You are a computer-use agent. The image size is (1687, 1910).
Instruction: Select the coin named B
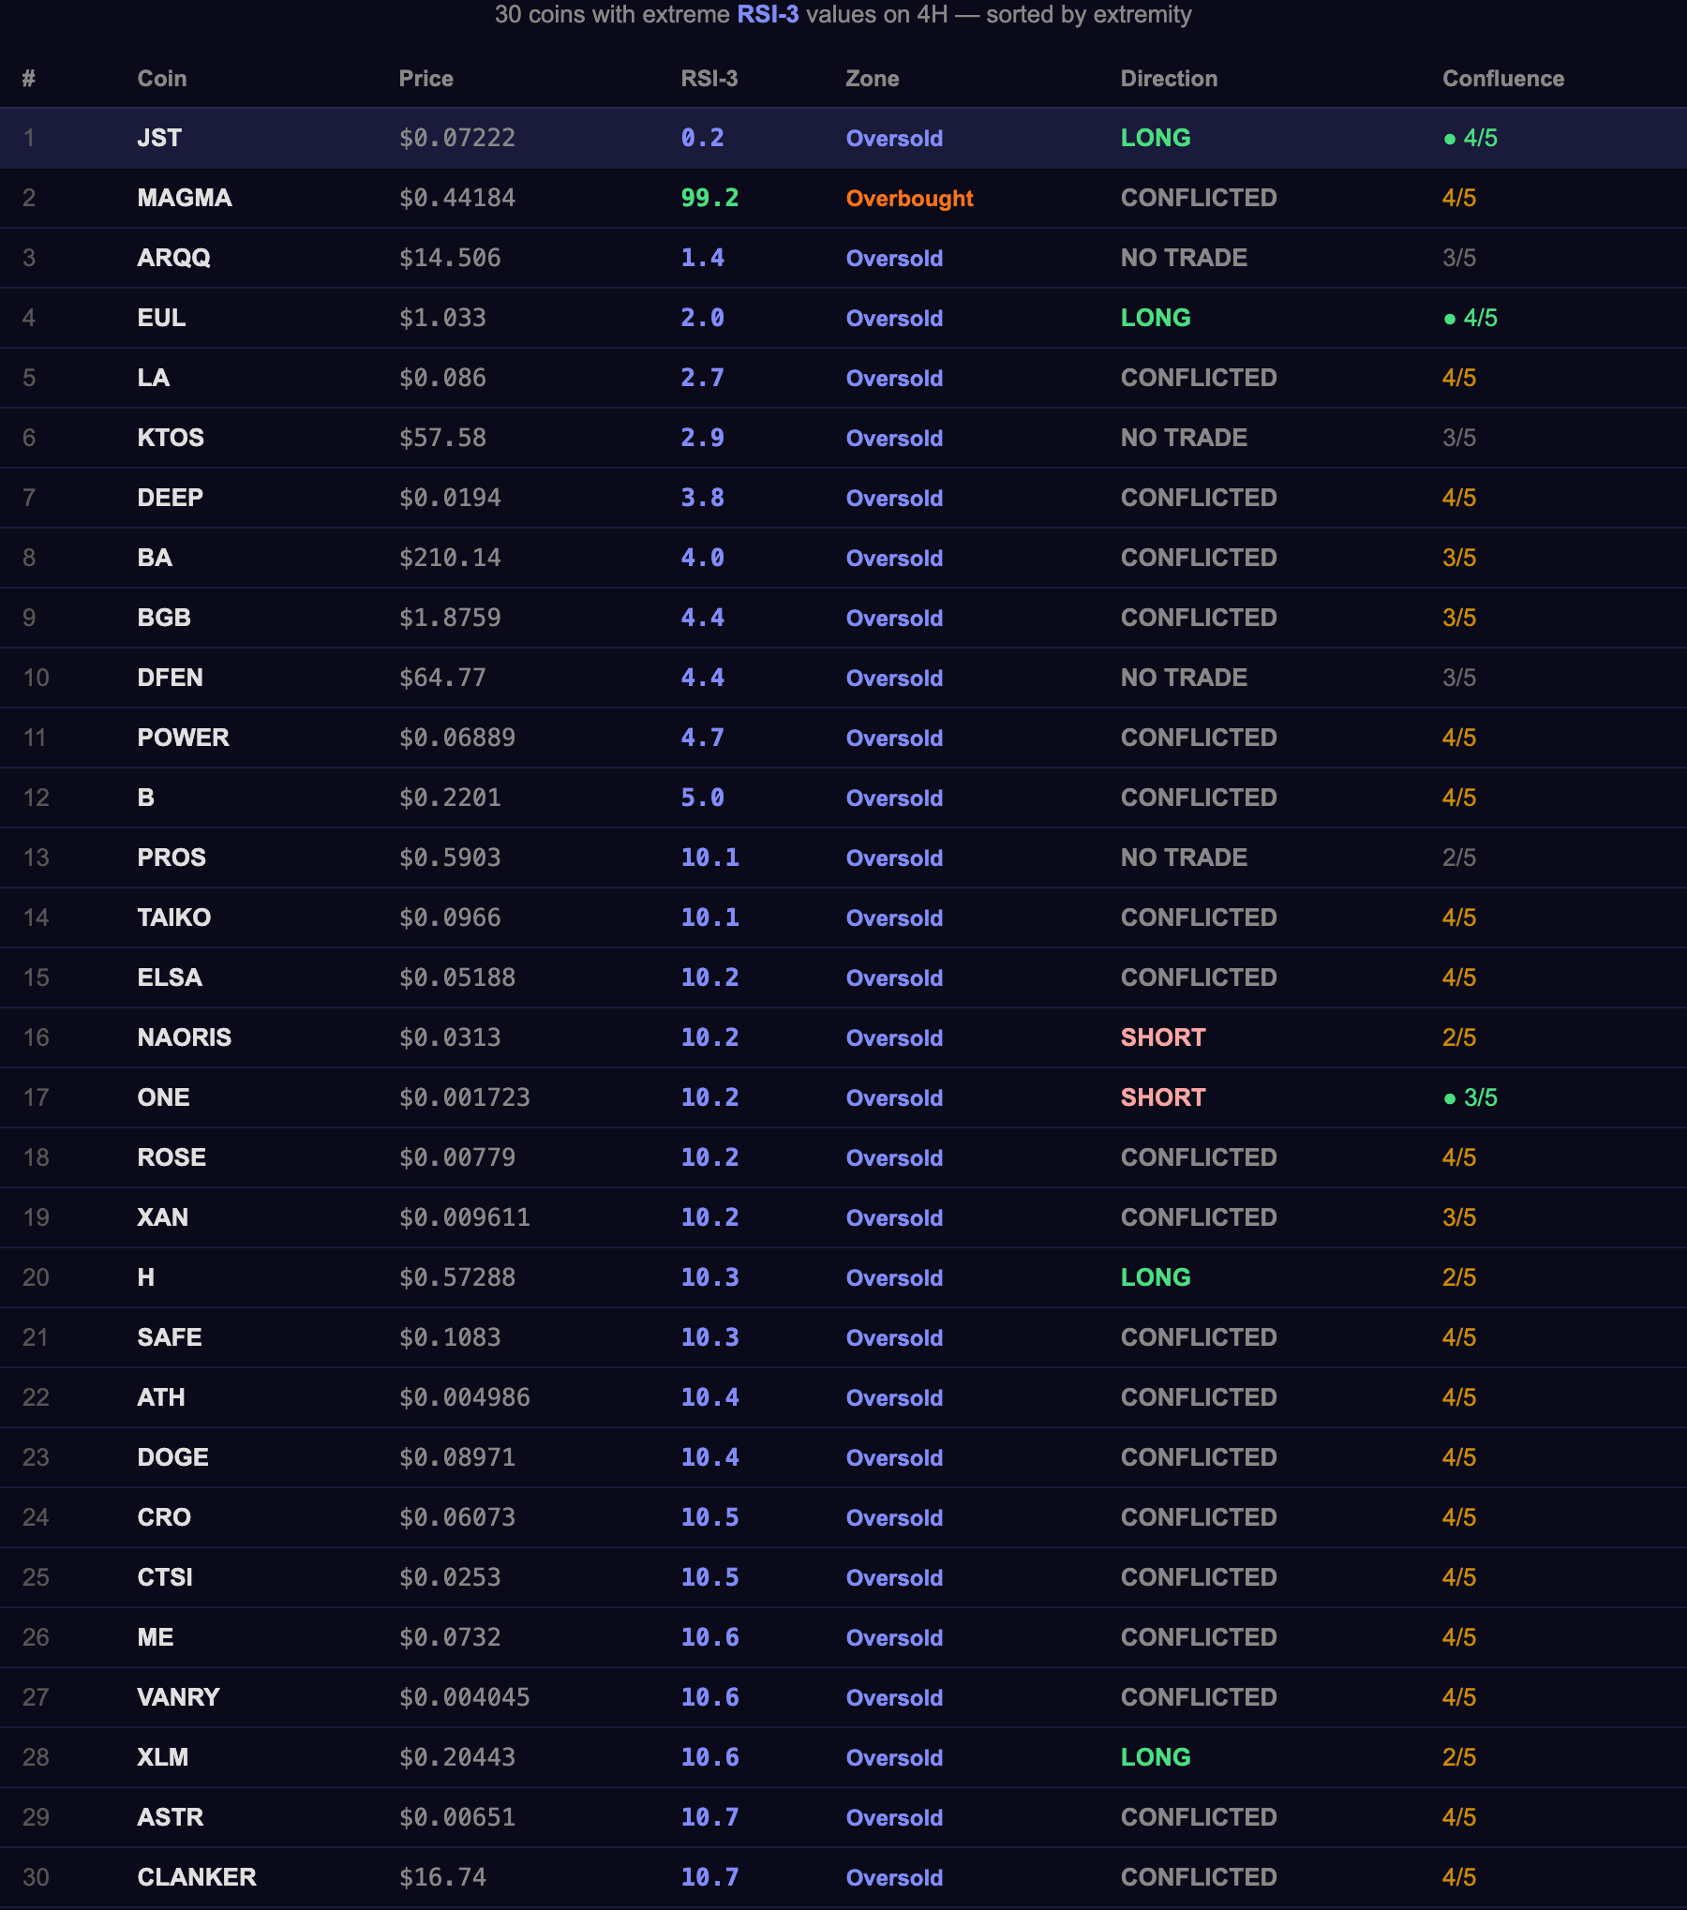point(146,798)
